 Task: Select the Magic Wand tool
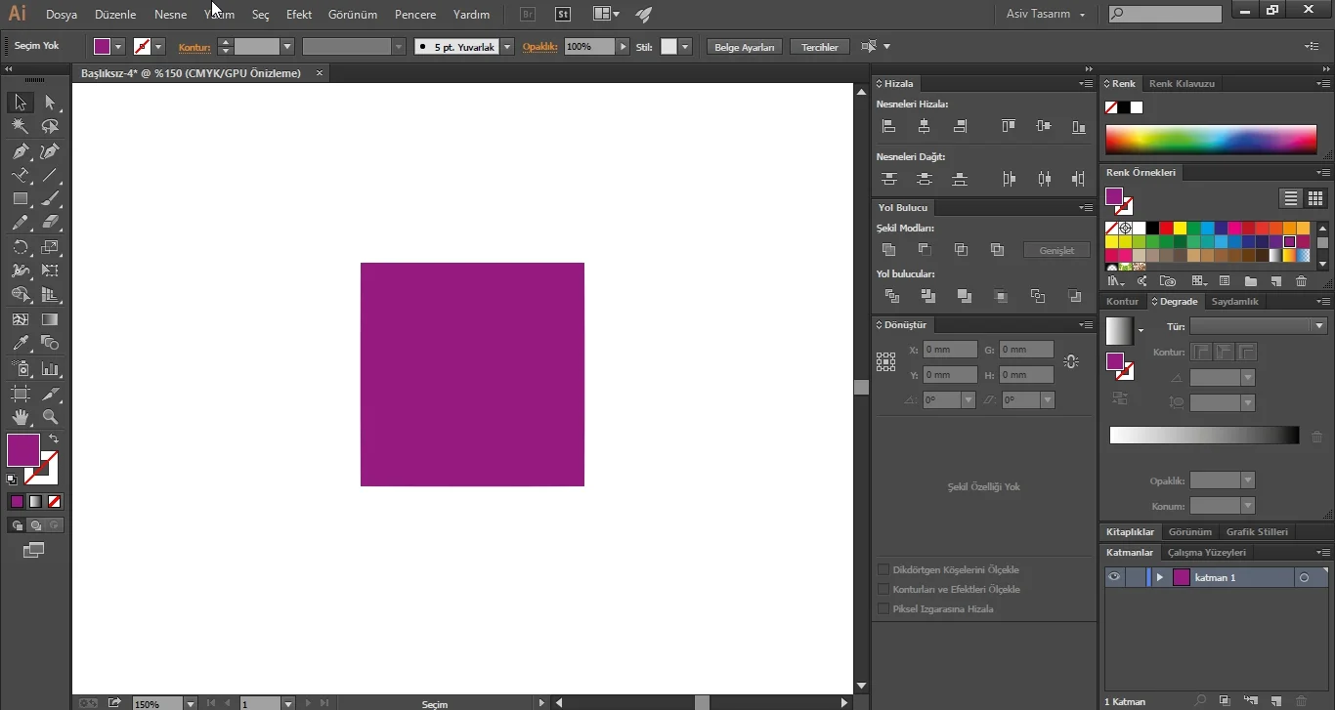click(20, 127)
